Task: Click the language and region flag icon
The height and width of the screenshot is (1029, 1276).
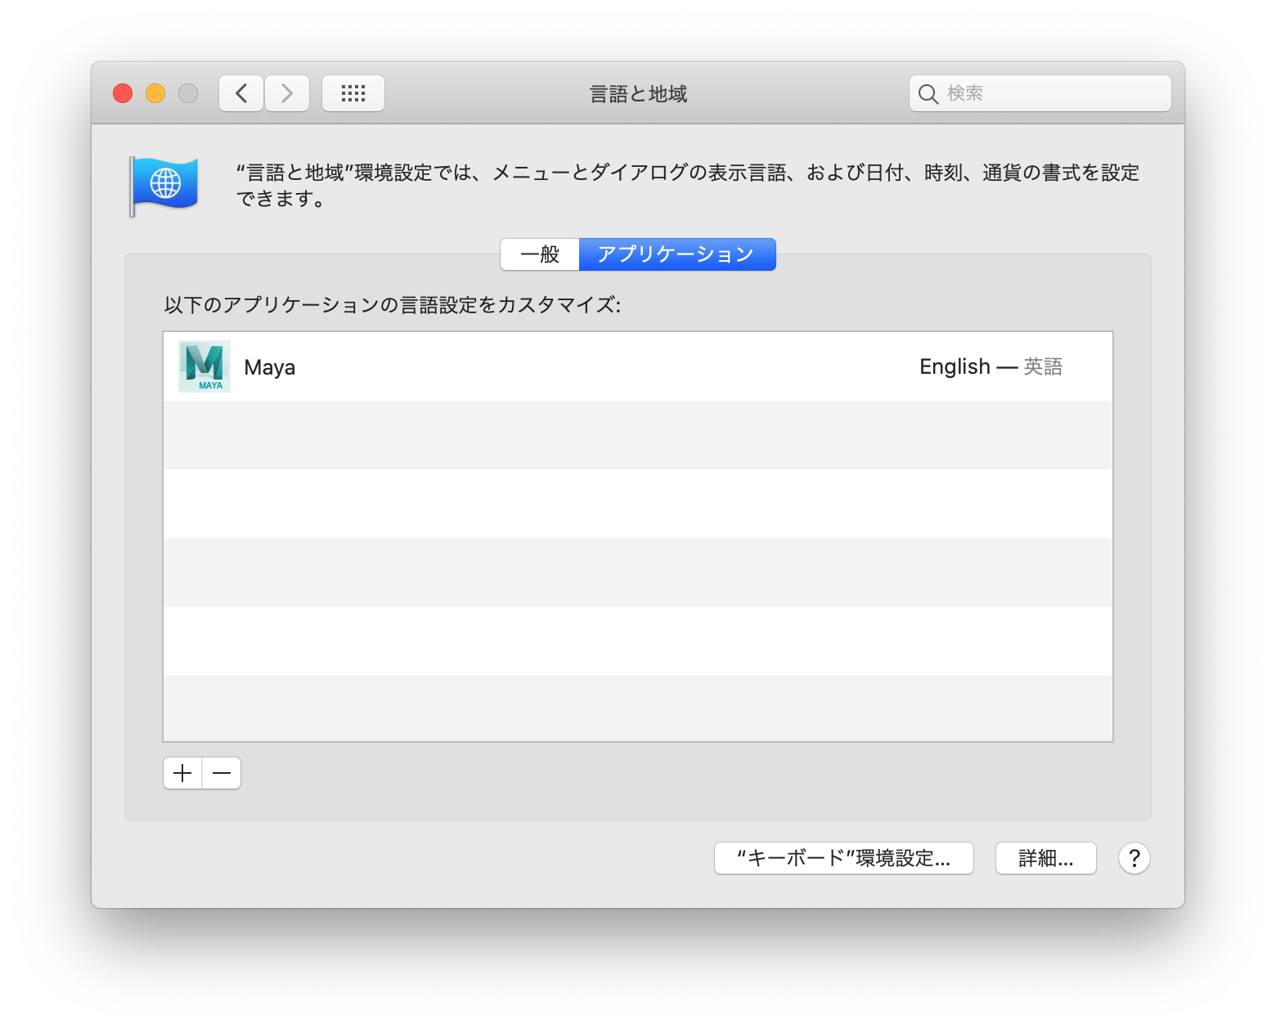Action: coord(164,183)
